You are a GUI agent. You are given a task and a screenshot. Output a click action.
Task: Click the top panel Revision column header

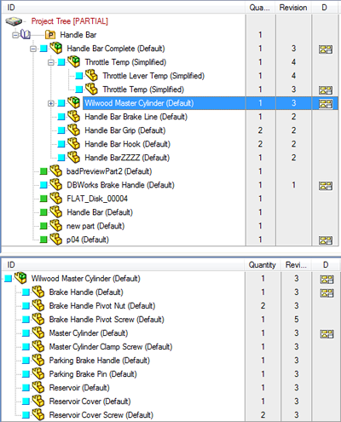pyautogui.click(x=293, y=8)
